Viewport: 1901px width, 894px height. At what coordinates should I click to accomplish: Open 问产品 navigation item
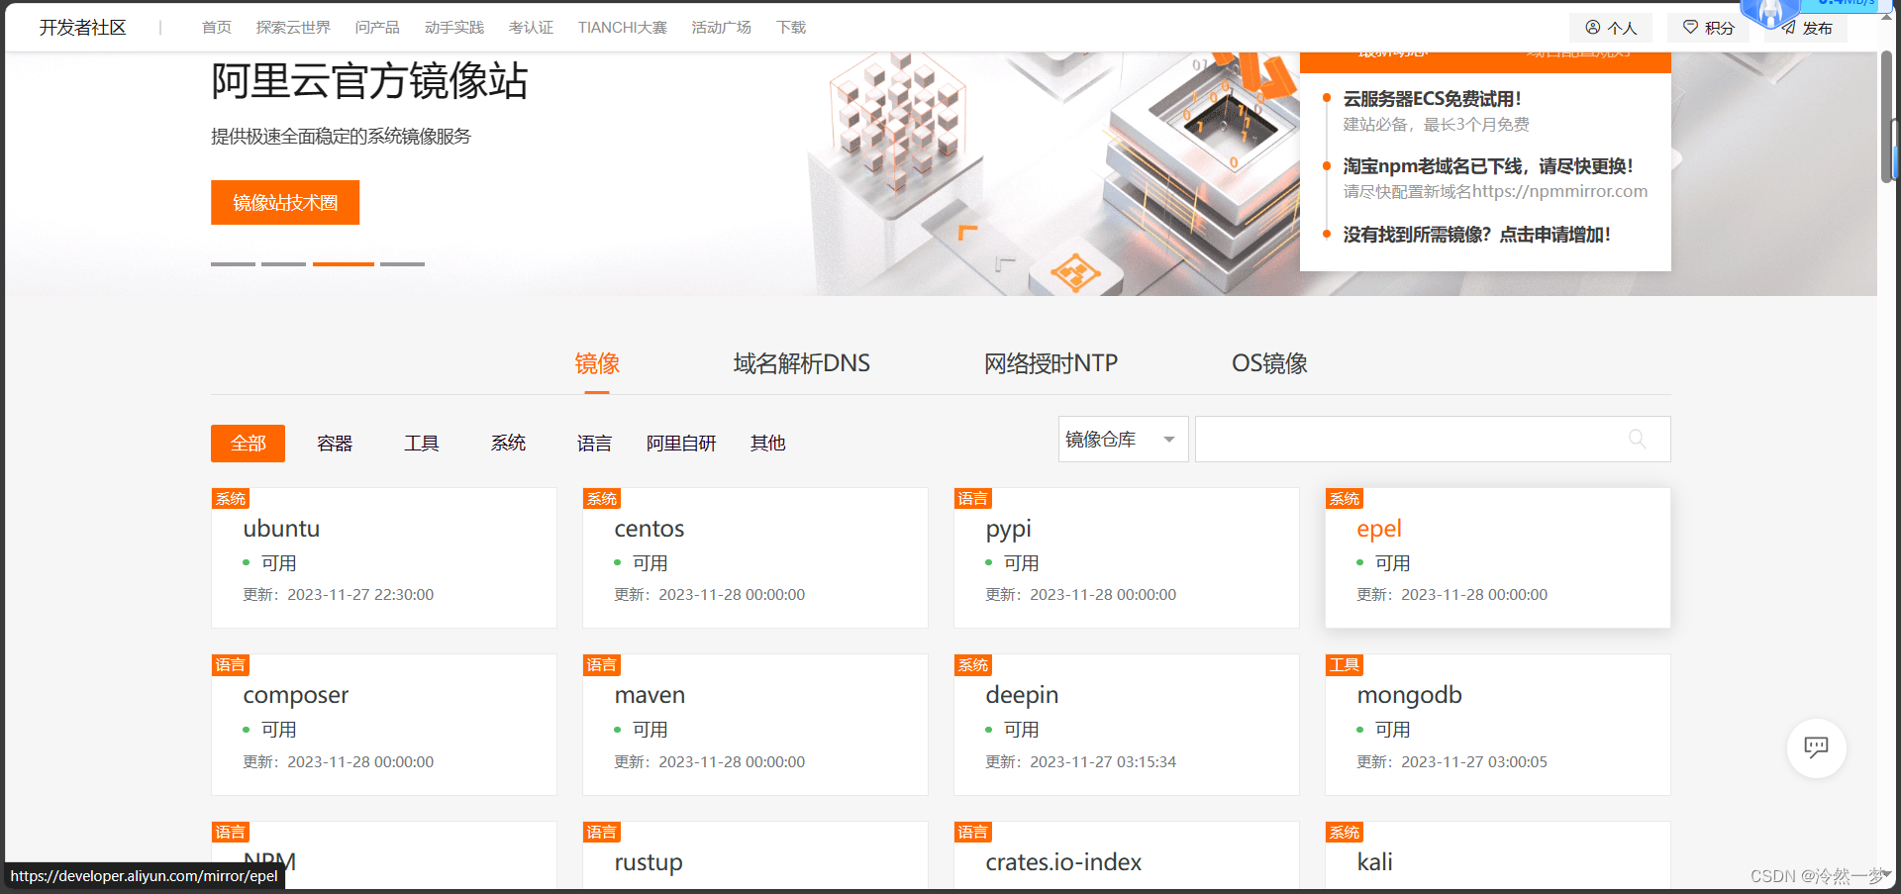(377, 28)
